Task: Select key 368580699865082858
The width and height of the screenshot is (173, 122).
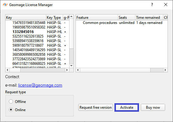Action: pos(29,54)
